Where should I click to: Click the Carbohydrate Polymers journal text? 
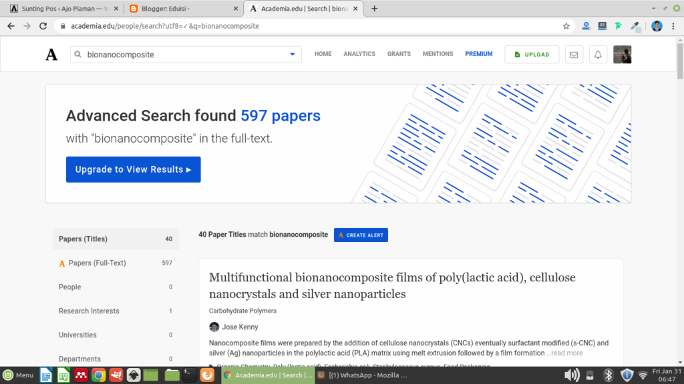pyautogui.click(x=242, y=311)
